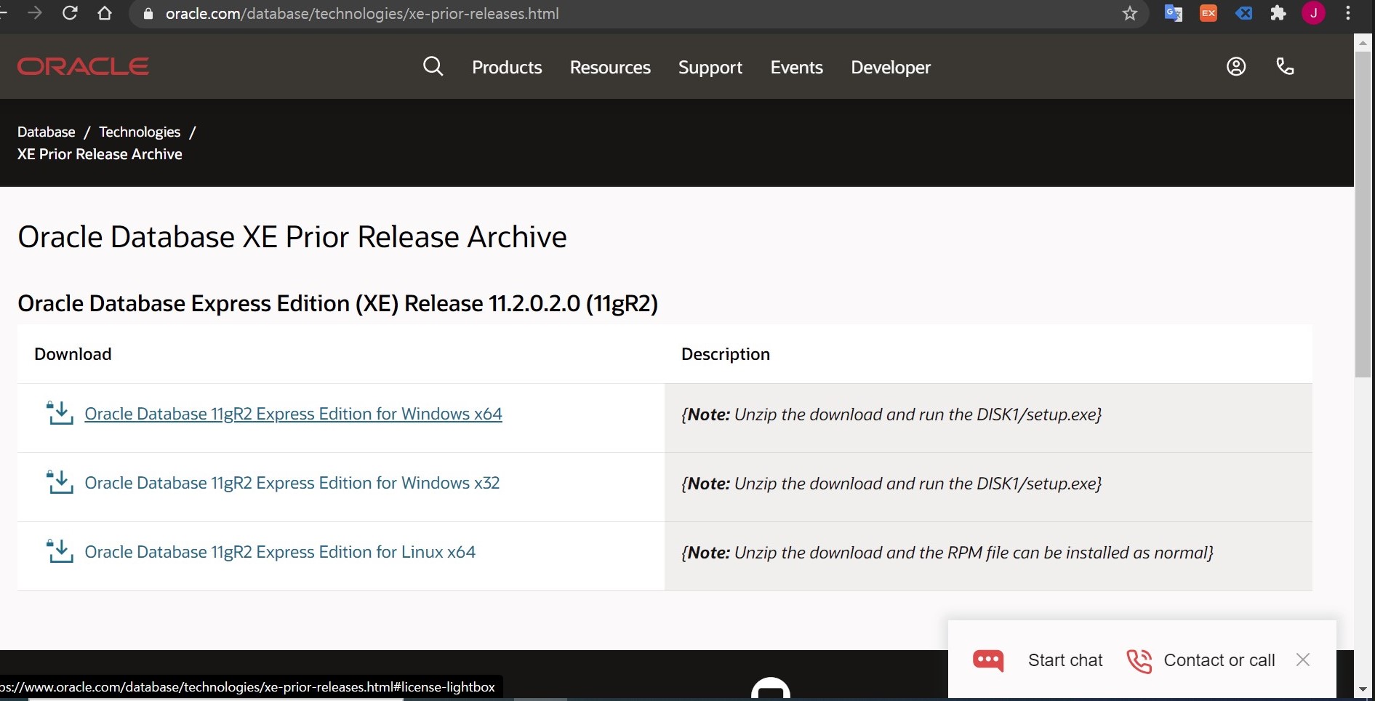This screenshot has height=701, width=1375.
Task: Open the Resources menu
Action: pos(610,67)
